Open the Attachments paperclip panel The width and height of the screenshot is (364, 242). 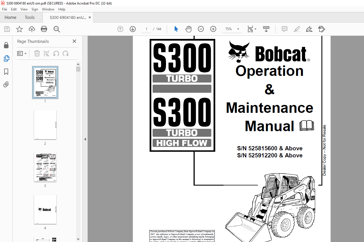[6, 85]
